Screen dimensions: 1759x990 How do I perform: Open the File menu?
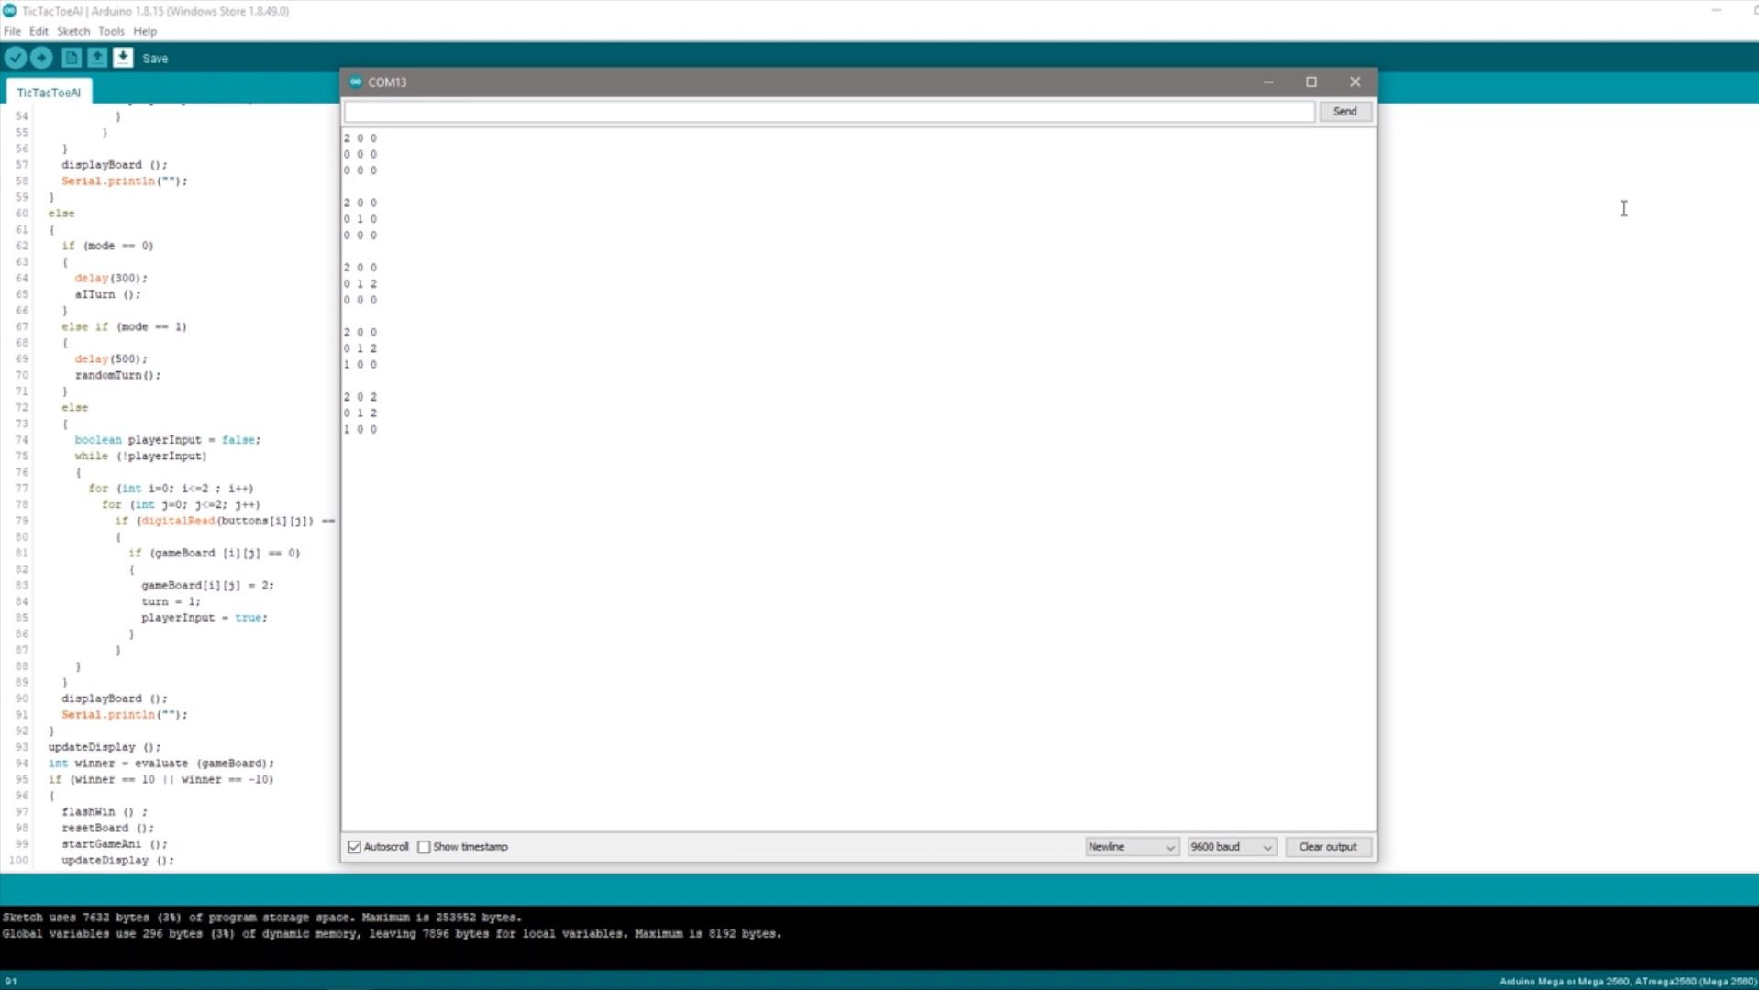tap(12, 31)
